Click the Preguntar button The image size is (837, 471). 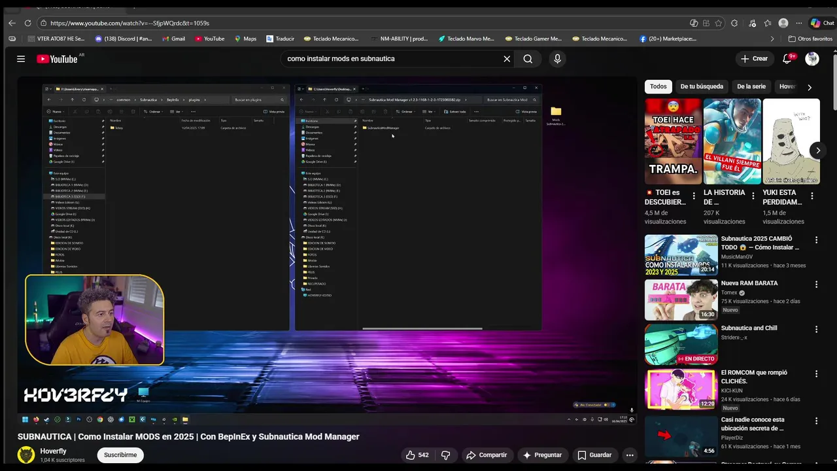pyautogui.click(x=542, y=455)
